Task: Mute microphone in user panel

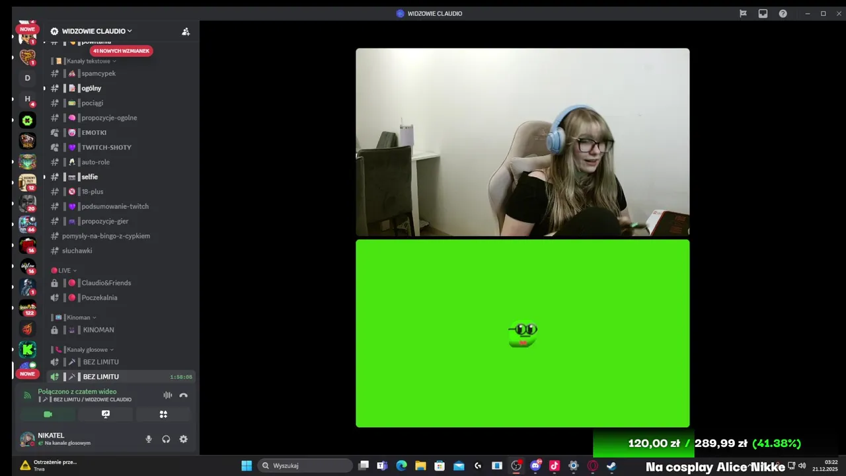Action: 149,439
